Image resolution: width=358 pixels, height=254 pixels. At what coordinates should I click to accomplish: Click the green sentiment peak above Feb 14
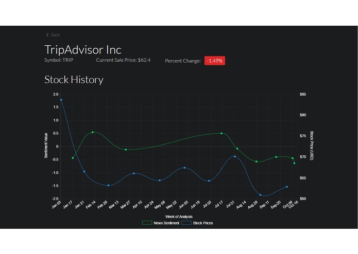pos(93,132)
